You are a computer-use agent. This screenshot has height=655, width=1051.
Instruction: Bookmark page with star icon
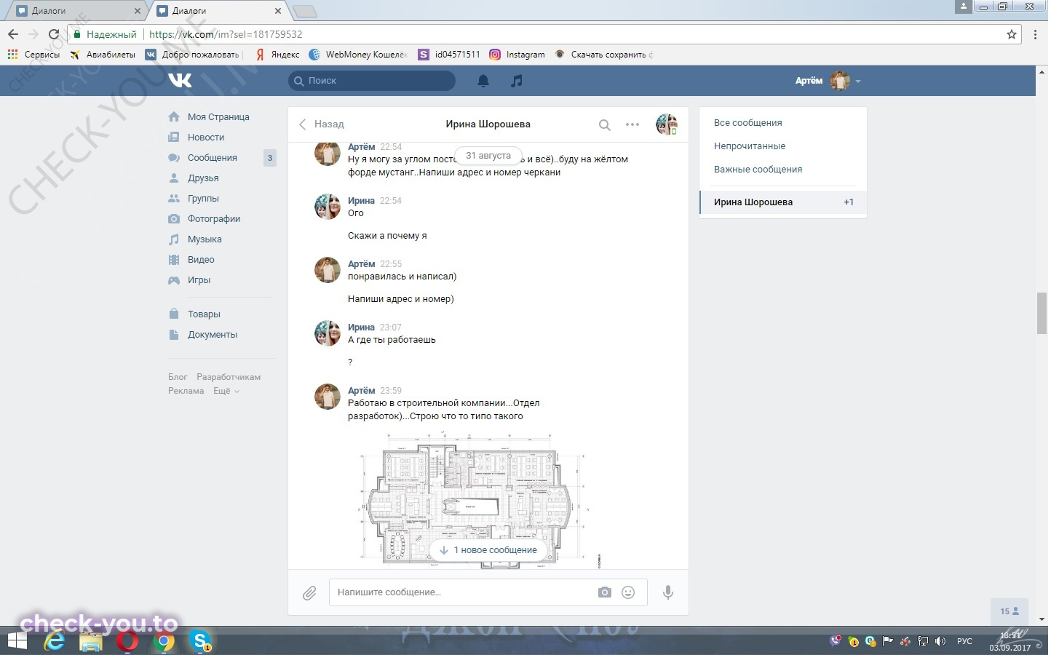pos(1011,34)
